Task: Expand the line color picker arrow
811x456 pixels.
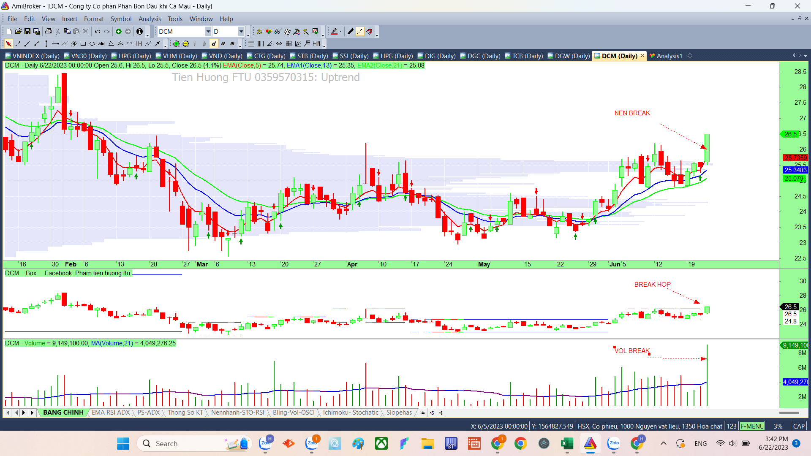Action: click(340, 31)
